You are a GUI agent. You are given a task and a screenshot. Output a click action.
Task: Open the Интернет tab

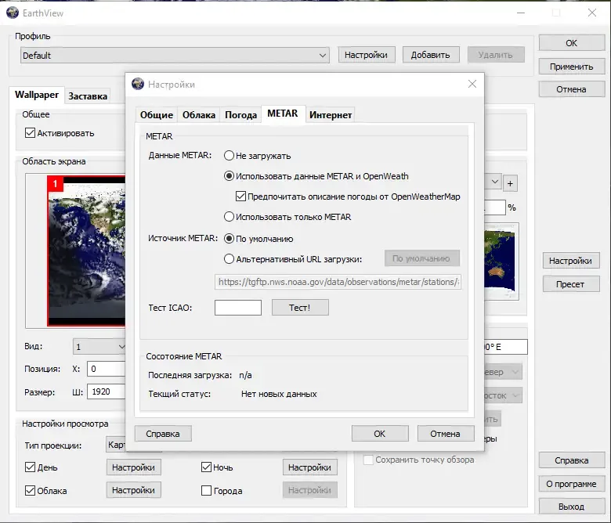tap(331, 115)
